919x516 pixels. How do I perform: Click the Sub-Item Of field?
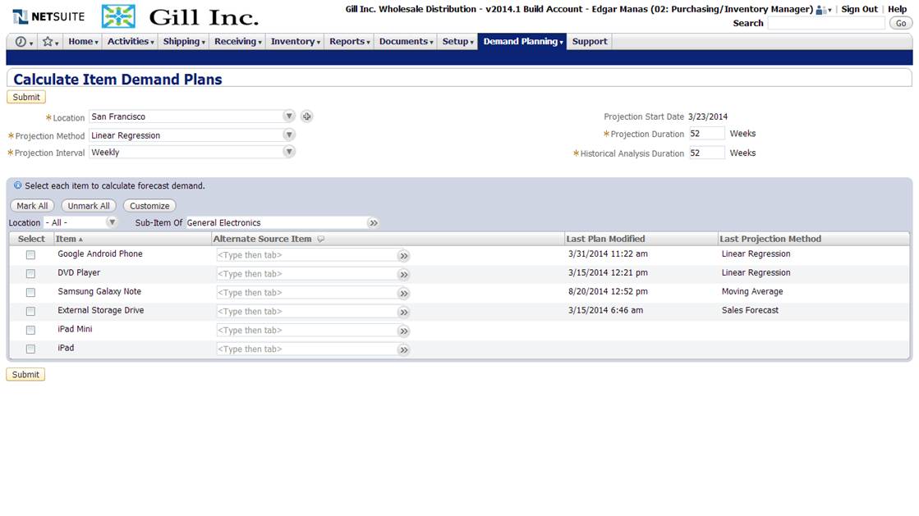coord(276,223)
